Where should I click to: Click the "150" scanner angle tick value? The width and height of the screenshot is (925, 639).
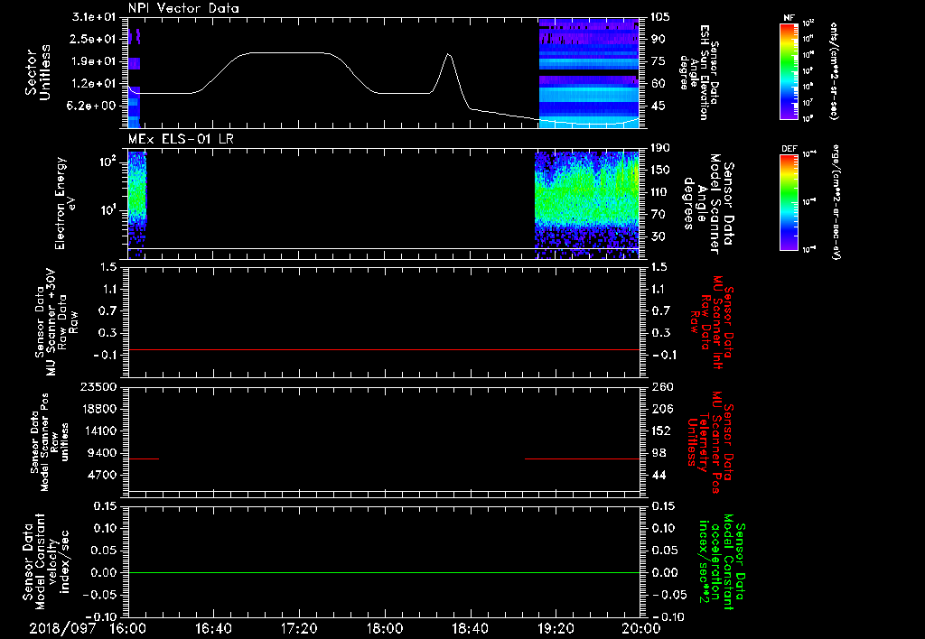(660, 171)
